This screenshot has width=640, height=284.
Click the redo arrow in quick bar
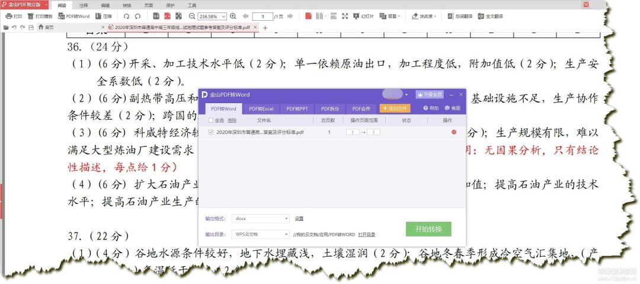(x=23, y=27)
